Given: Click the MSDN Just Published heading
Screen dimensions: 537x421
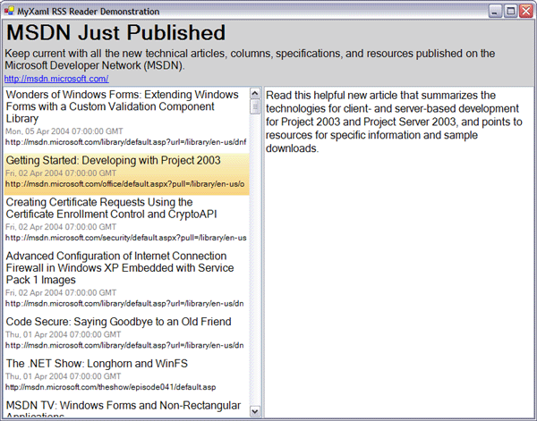Looking at the screenshot, I should [116, 32].
